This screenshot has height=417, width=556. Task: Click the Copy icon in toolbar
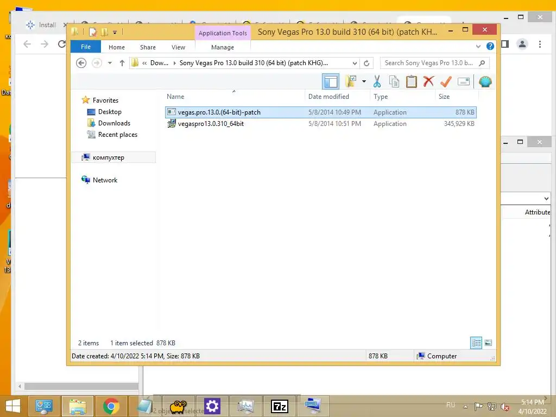pos(394,81)
